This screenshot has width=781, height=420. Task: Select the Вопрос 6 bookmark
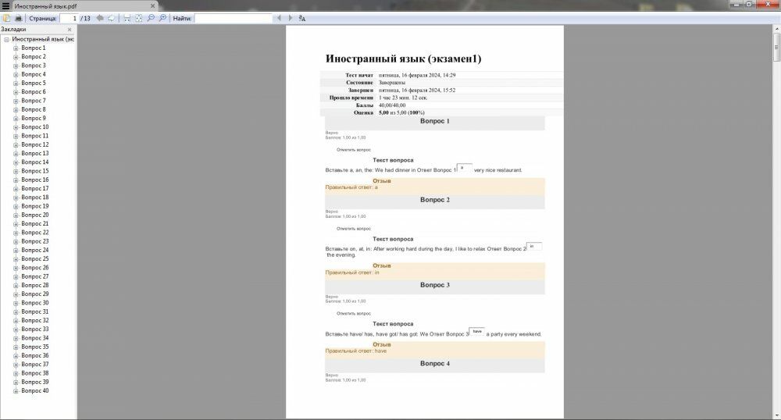pyautogui.click(x=34, y=91)
